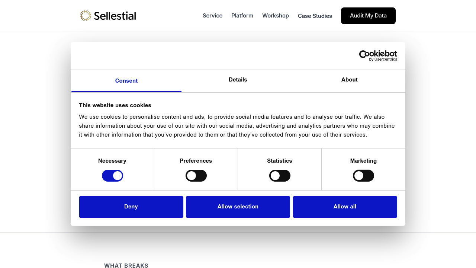The width and height of the screenshot is (476, 268).
Task: Click the Necessary category label
Action: click(112, 160)
